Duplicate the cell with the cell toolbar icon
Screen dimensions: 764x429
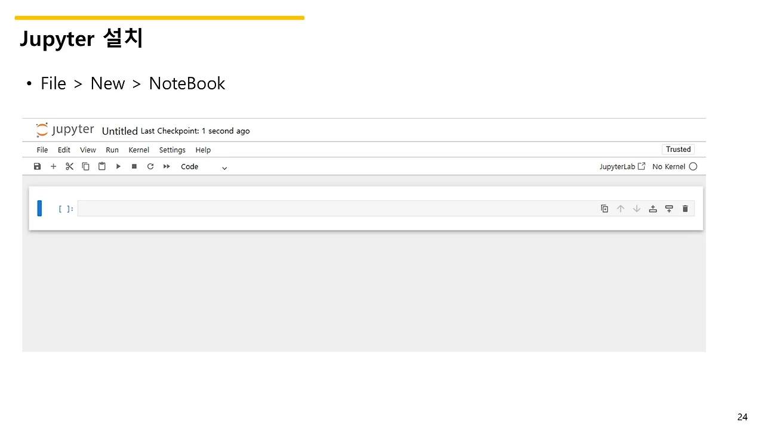tap(605, 209)
